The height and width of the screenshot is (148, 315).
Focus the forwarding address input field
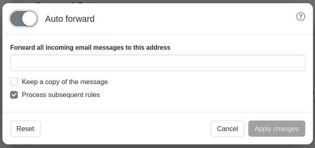pyautogui.click(x=158, y=63)
